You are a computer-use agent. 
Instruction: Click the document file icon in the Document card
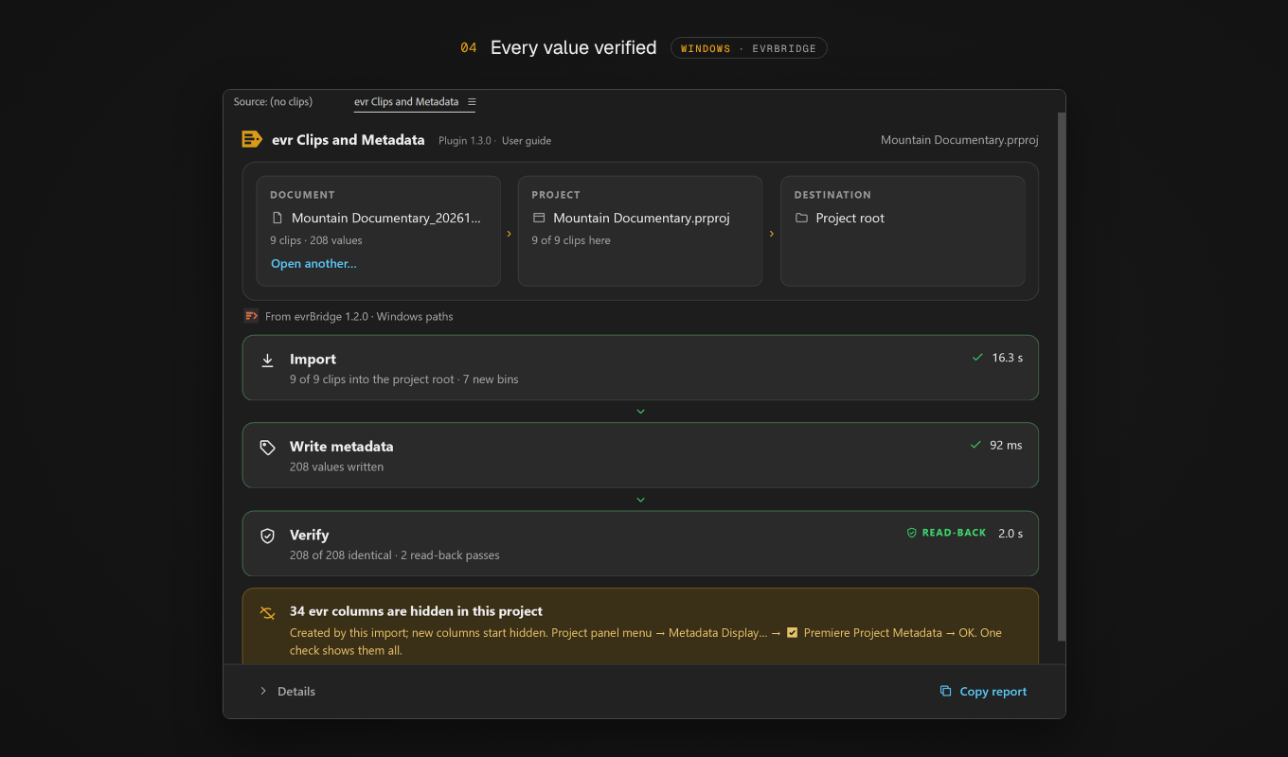(277, 218)
